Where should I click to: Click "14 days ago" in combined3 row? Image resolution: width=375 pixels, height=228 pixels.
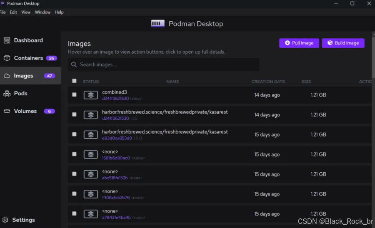click(267, 95)
